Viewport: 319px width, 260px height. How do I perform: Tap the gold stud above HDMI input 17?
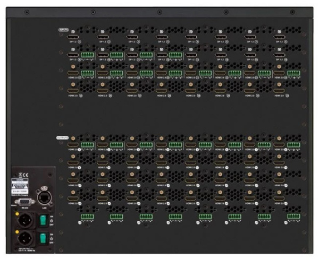click(73, 66)
